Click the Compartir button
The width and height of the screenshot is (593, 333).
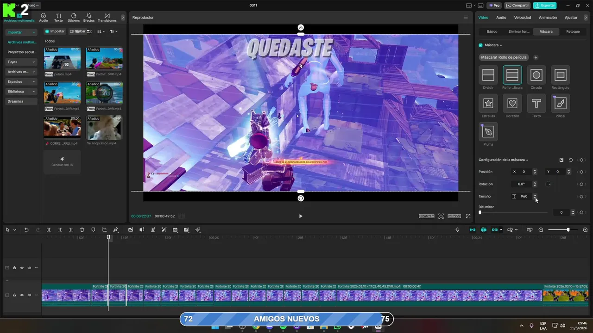[x=517, y=6]
